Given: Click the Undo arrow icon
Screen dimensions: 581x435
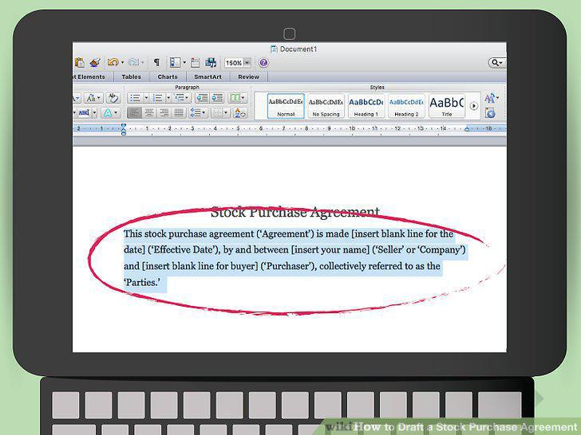Looking at the screenshot, I should (113, 62).
